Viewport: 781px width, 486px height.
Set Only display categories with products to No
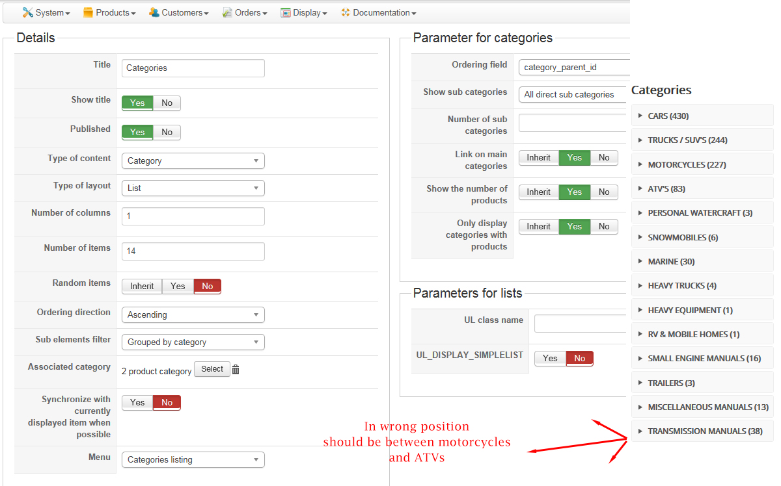[x=605, y=226]
